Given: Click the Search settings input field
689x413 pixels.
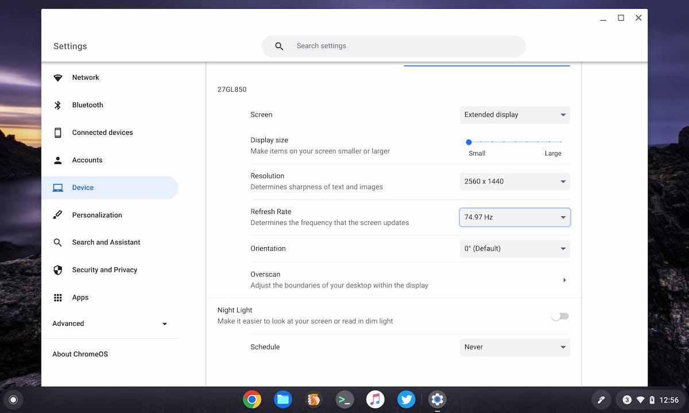Looking at the screenshot, I should tap(393, 46).
